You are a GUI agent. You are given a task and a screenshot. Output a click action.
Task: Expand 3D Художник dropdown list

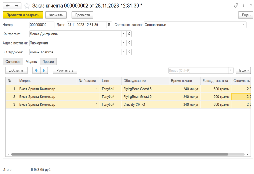coord(124,52)
